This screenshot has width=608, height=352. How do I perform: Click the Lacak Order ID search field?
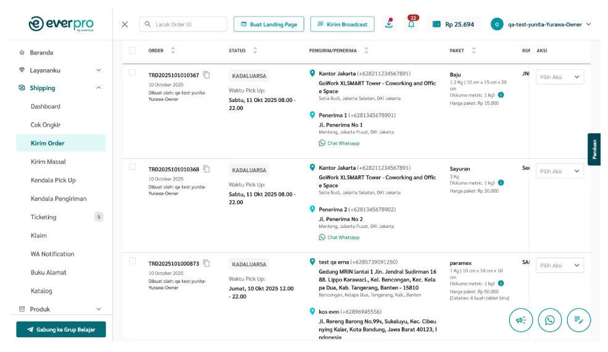pyautogui.click(x=183, y=25)
